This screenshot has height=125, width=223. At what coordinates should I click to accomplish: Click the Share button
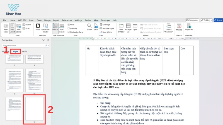218,20
